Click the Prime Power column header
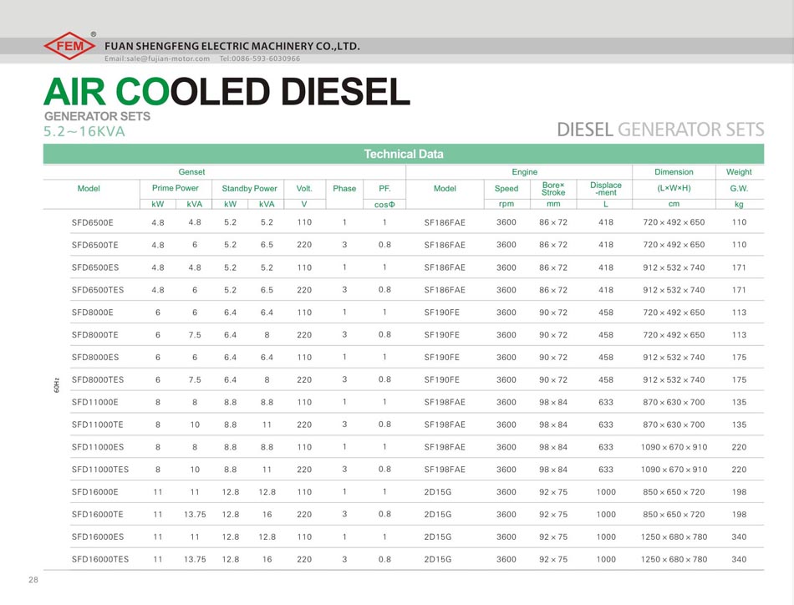 coord(176,188)
